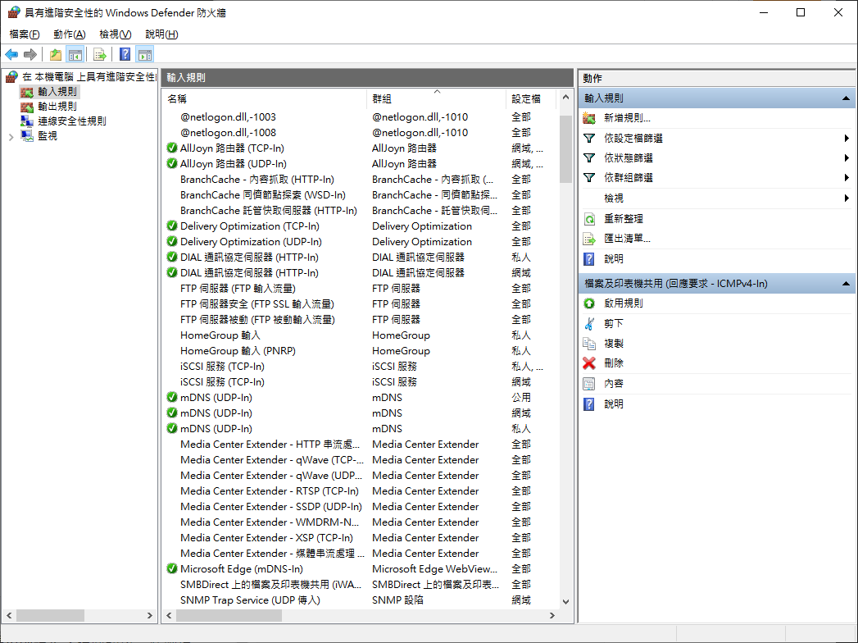Select the Media Center Extender - XSP (TCP-In) rule
The height and width of the screenshot is (643, 858).
266,537
